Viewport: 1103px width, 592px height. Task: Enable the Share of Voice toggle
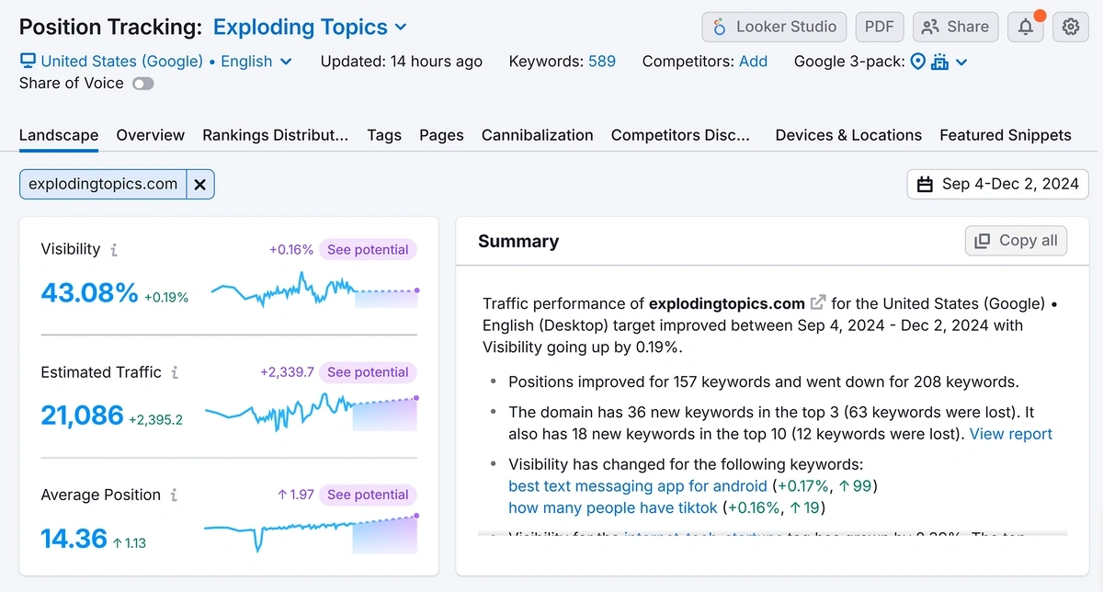tap(142, 83)
